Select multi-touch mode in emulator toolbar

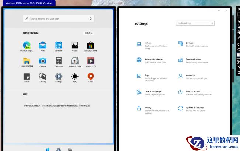click(x=239, y=32)
